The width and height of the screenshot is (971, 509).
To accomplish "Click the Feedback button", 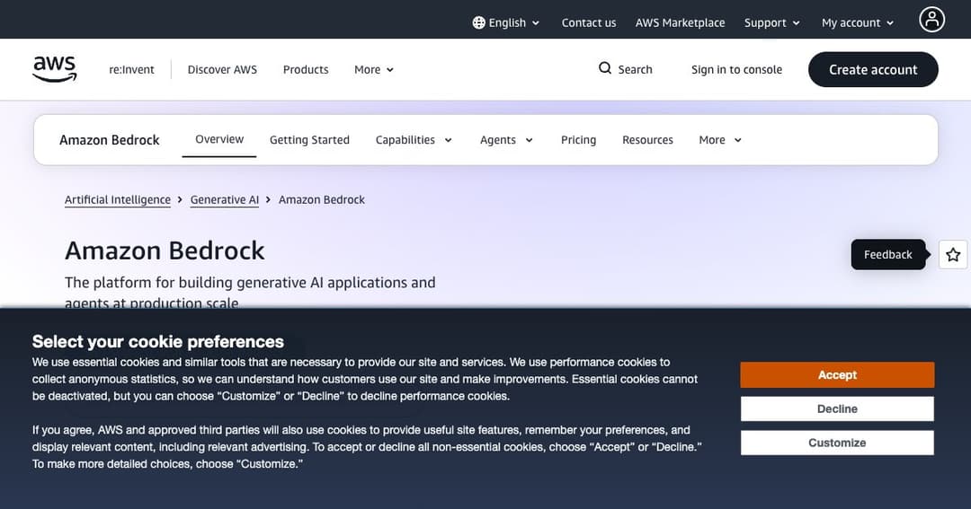I will point(888,254).
